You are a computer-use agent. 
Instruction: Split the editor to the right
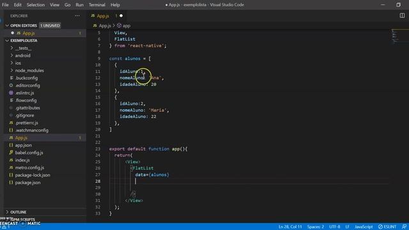click(402, 15)
